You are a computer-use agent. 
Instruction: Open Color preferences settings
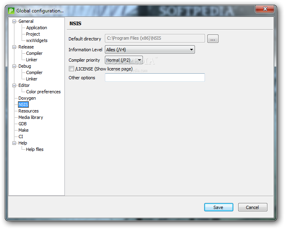[43, 92]
